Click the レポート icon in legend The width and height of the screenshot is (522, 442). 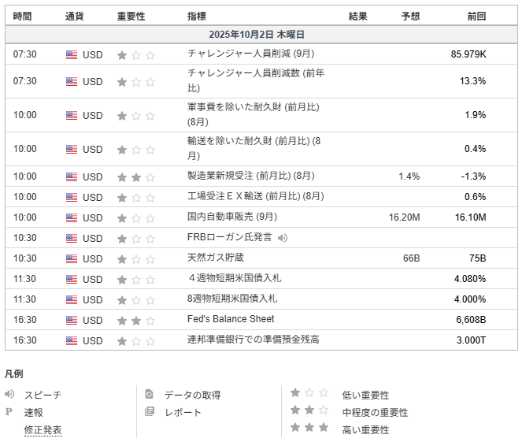(x=150, y=412)
